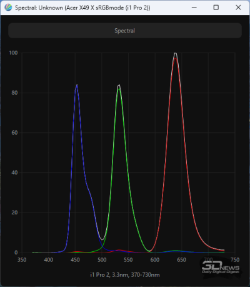Click the 100 label on the vertical axis
Image resolution: width=250 pixels, height=287 pixels.
coord(13,53)
